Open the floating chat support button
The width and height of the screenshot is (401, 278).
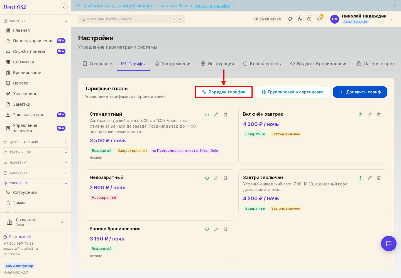pos(389,244)
